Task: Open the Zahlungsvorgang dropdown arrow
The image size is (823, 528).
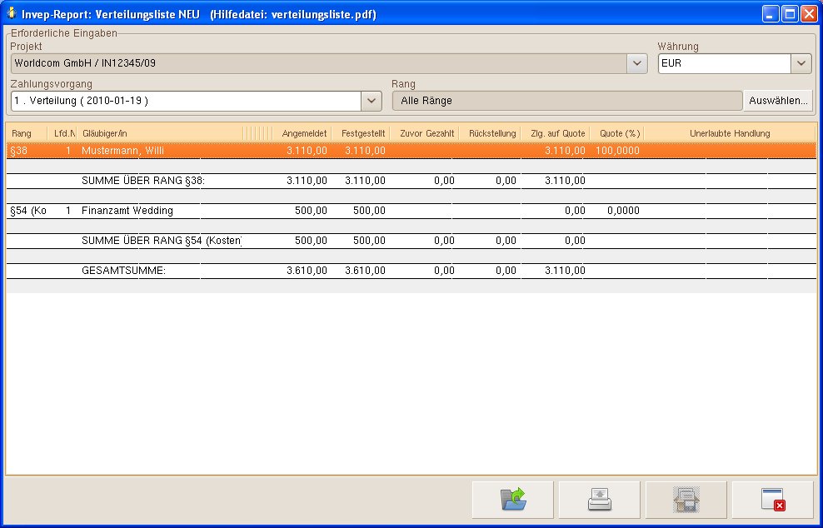Action: pos(371,101)
